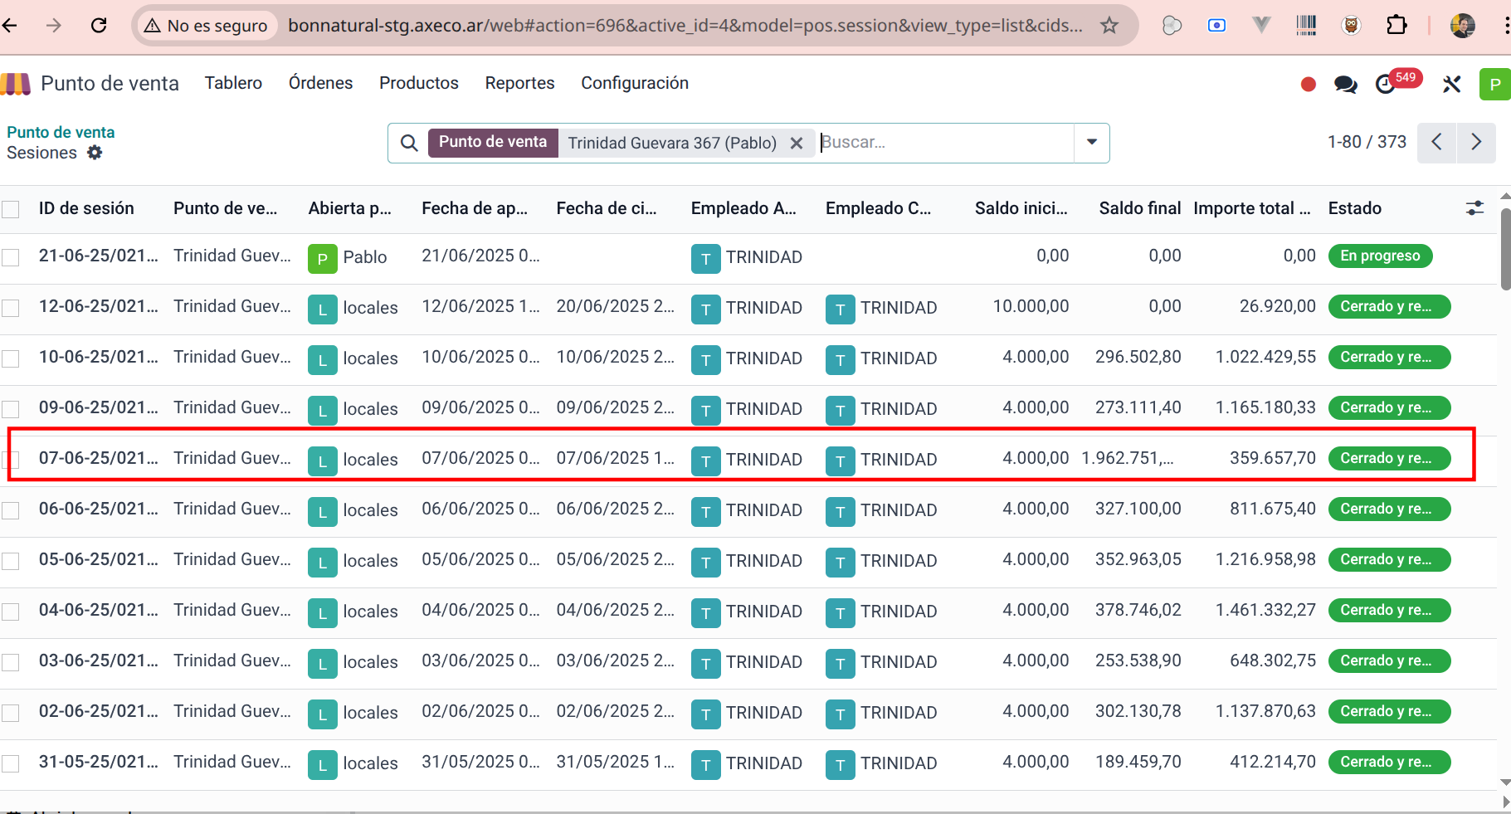Check the box for session 21-06-25

pyautogui.click(x=11, y=257)
